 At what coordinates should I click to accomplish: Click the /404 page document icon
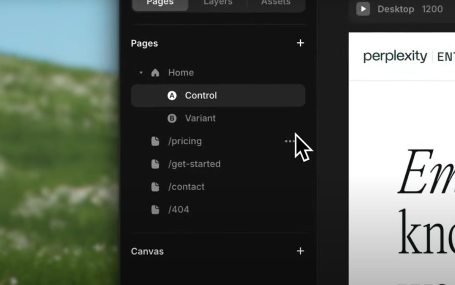coord(155,209)
